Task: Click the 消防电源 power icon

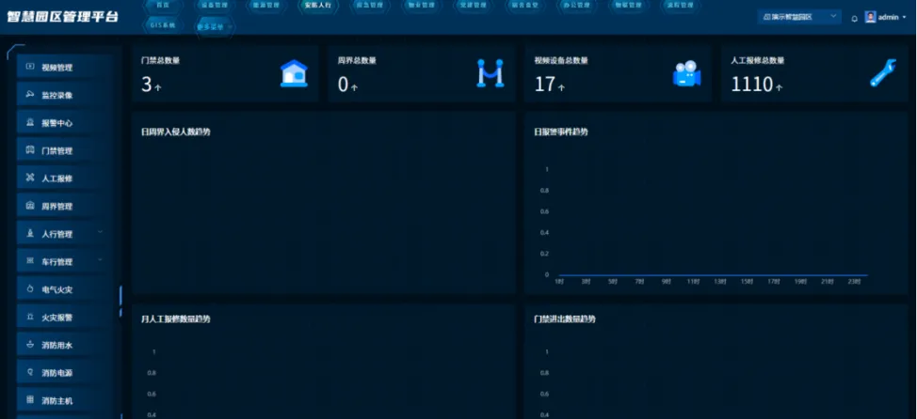Action: pyautogui.click(x=30, y=372)
